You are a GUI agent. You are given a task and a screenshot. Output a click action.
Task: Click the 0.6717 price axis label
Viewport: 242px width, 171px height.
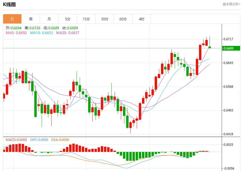coord(228,39)
